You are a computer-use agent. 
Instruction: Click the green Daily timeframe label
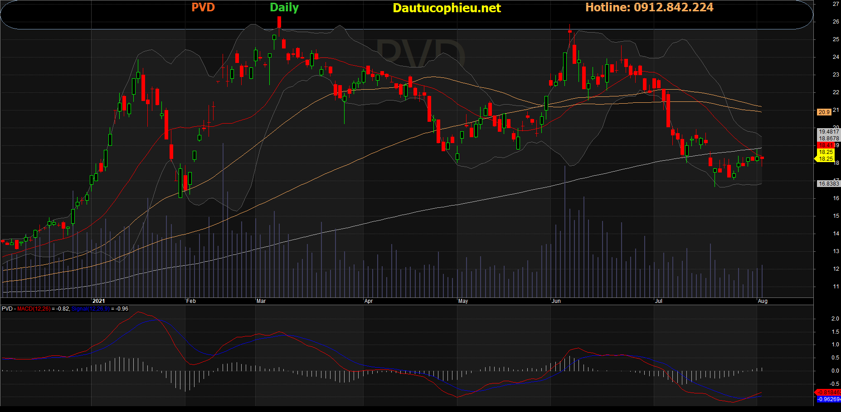pos(284,7)
